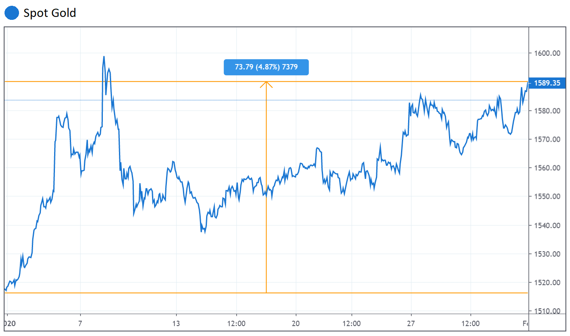Viewport: 570px width, 336px height.
Task: Select date label 20 on time axis
Action: (x=296, y=322)
